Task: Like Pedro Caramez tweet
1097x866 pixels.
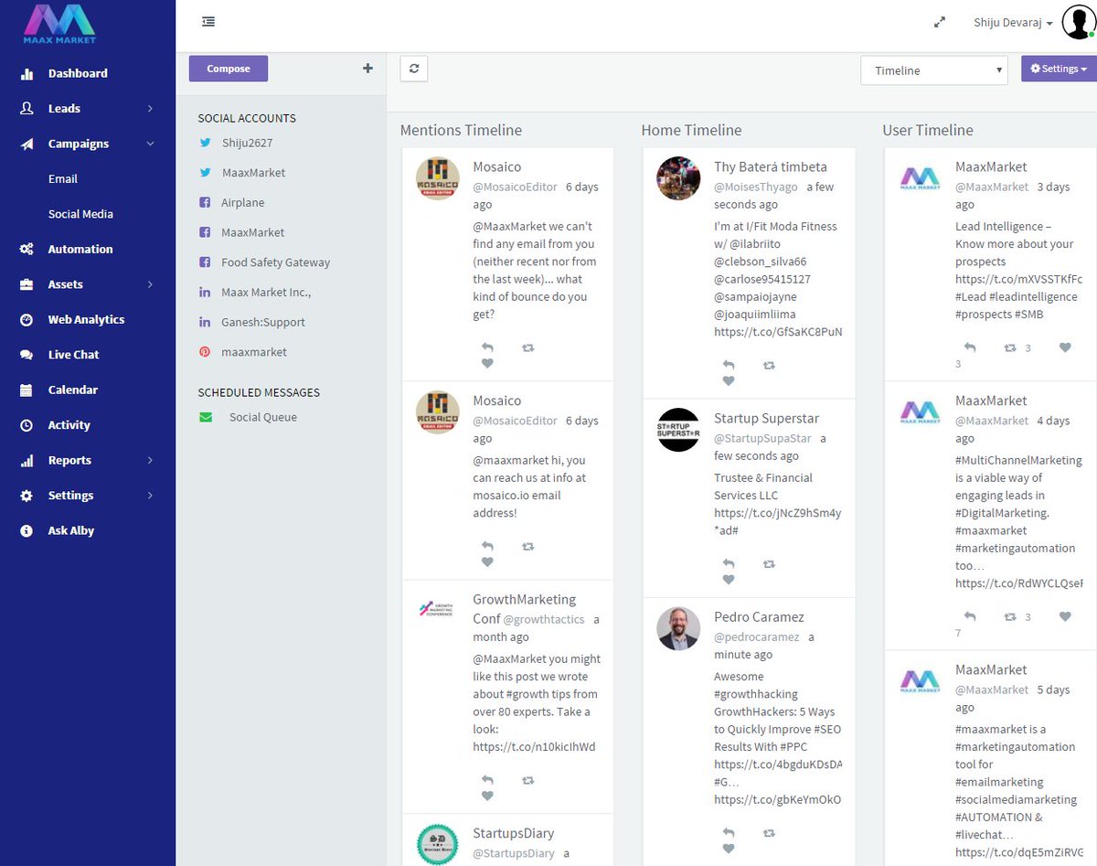Action: (x=729, y=849)
